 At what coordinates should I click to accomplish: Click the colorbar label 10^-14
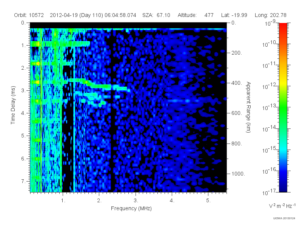click(270, 128)
